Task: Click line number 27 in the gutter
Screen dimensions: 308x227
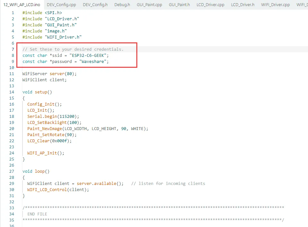Action: tap(12, 171)
